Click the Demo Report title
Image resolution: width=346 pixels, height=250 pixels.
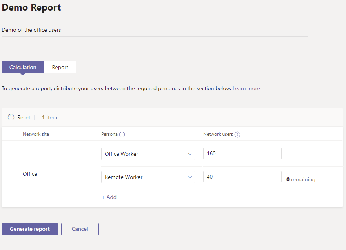point(31,7)
